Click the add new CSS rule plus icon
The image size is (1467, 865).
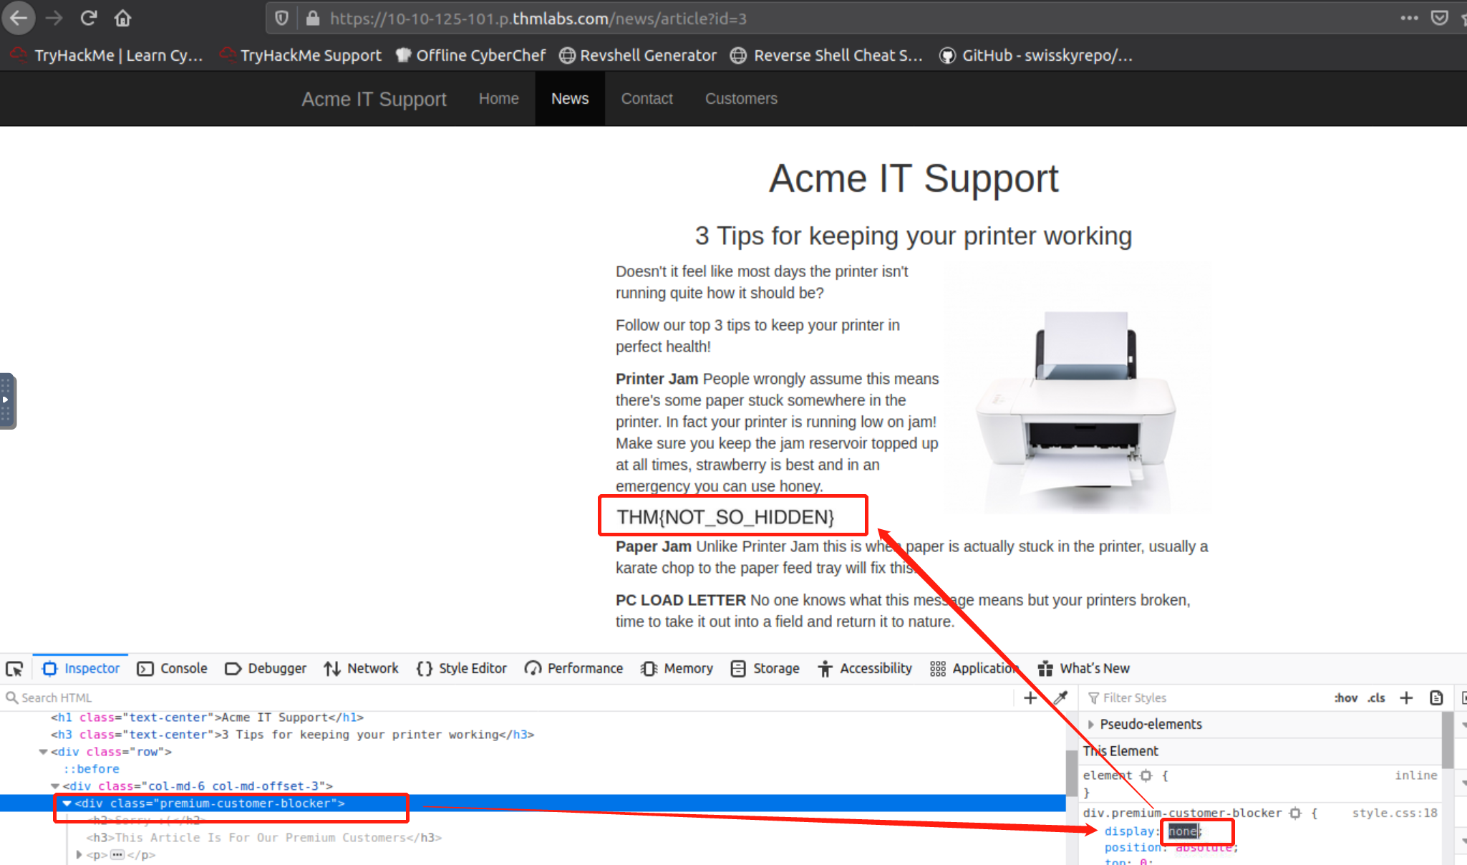click(1406, 697)
